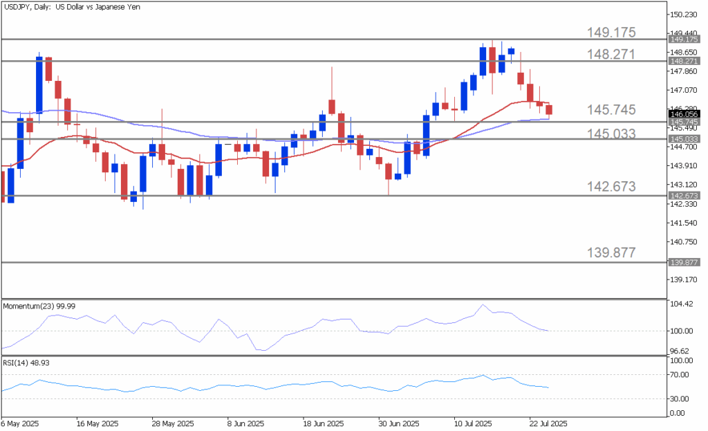This screenshot has height=431, width=708.
Task: Select the large gray 145.033 level label
Action: coord(611,134)
